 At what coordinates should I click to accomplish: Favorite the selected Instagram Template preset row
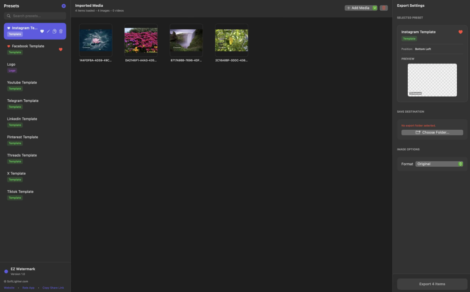tap(42, 31)
